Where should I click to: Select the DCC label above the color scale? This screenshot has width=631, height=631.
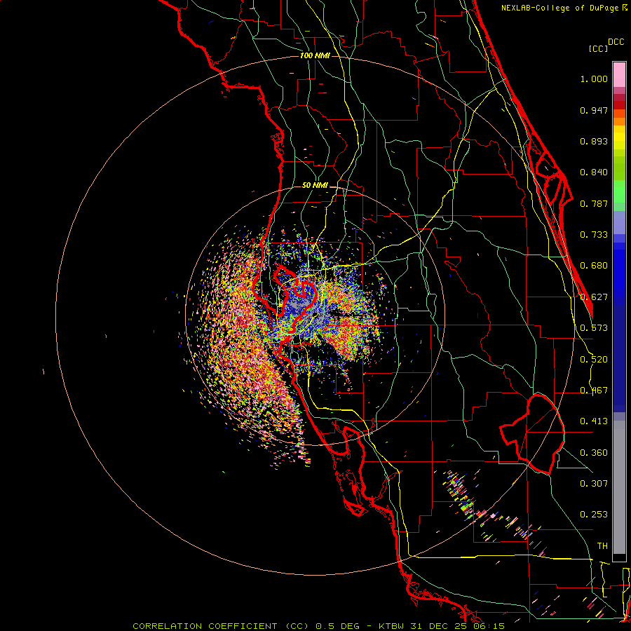tap(616, 42)
